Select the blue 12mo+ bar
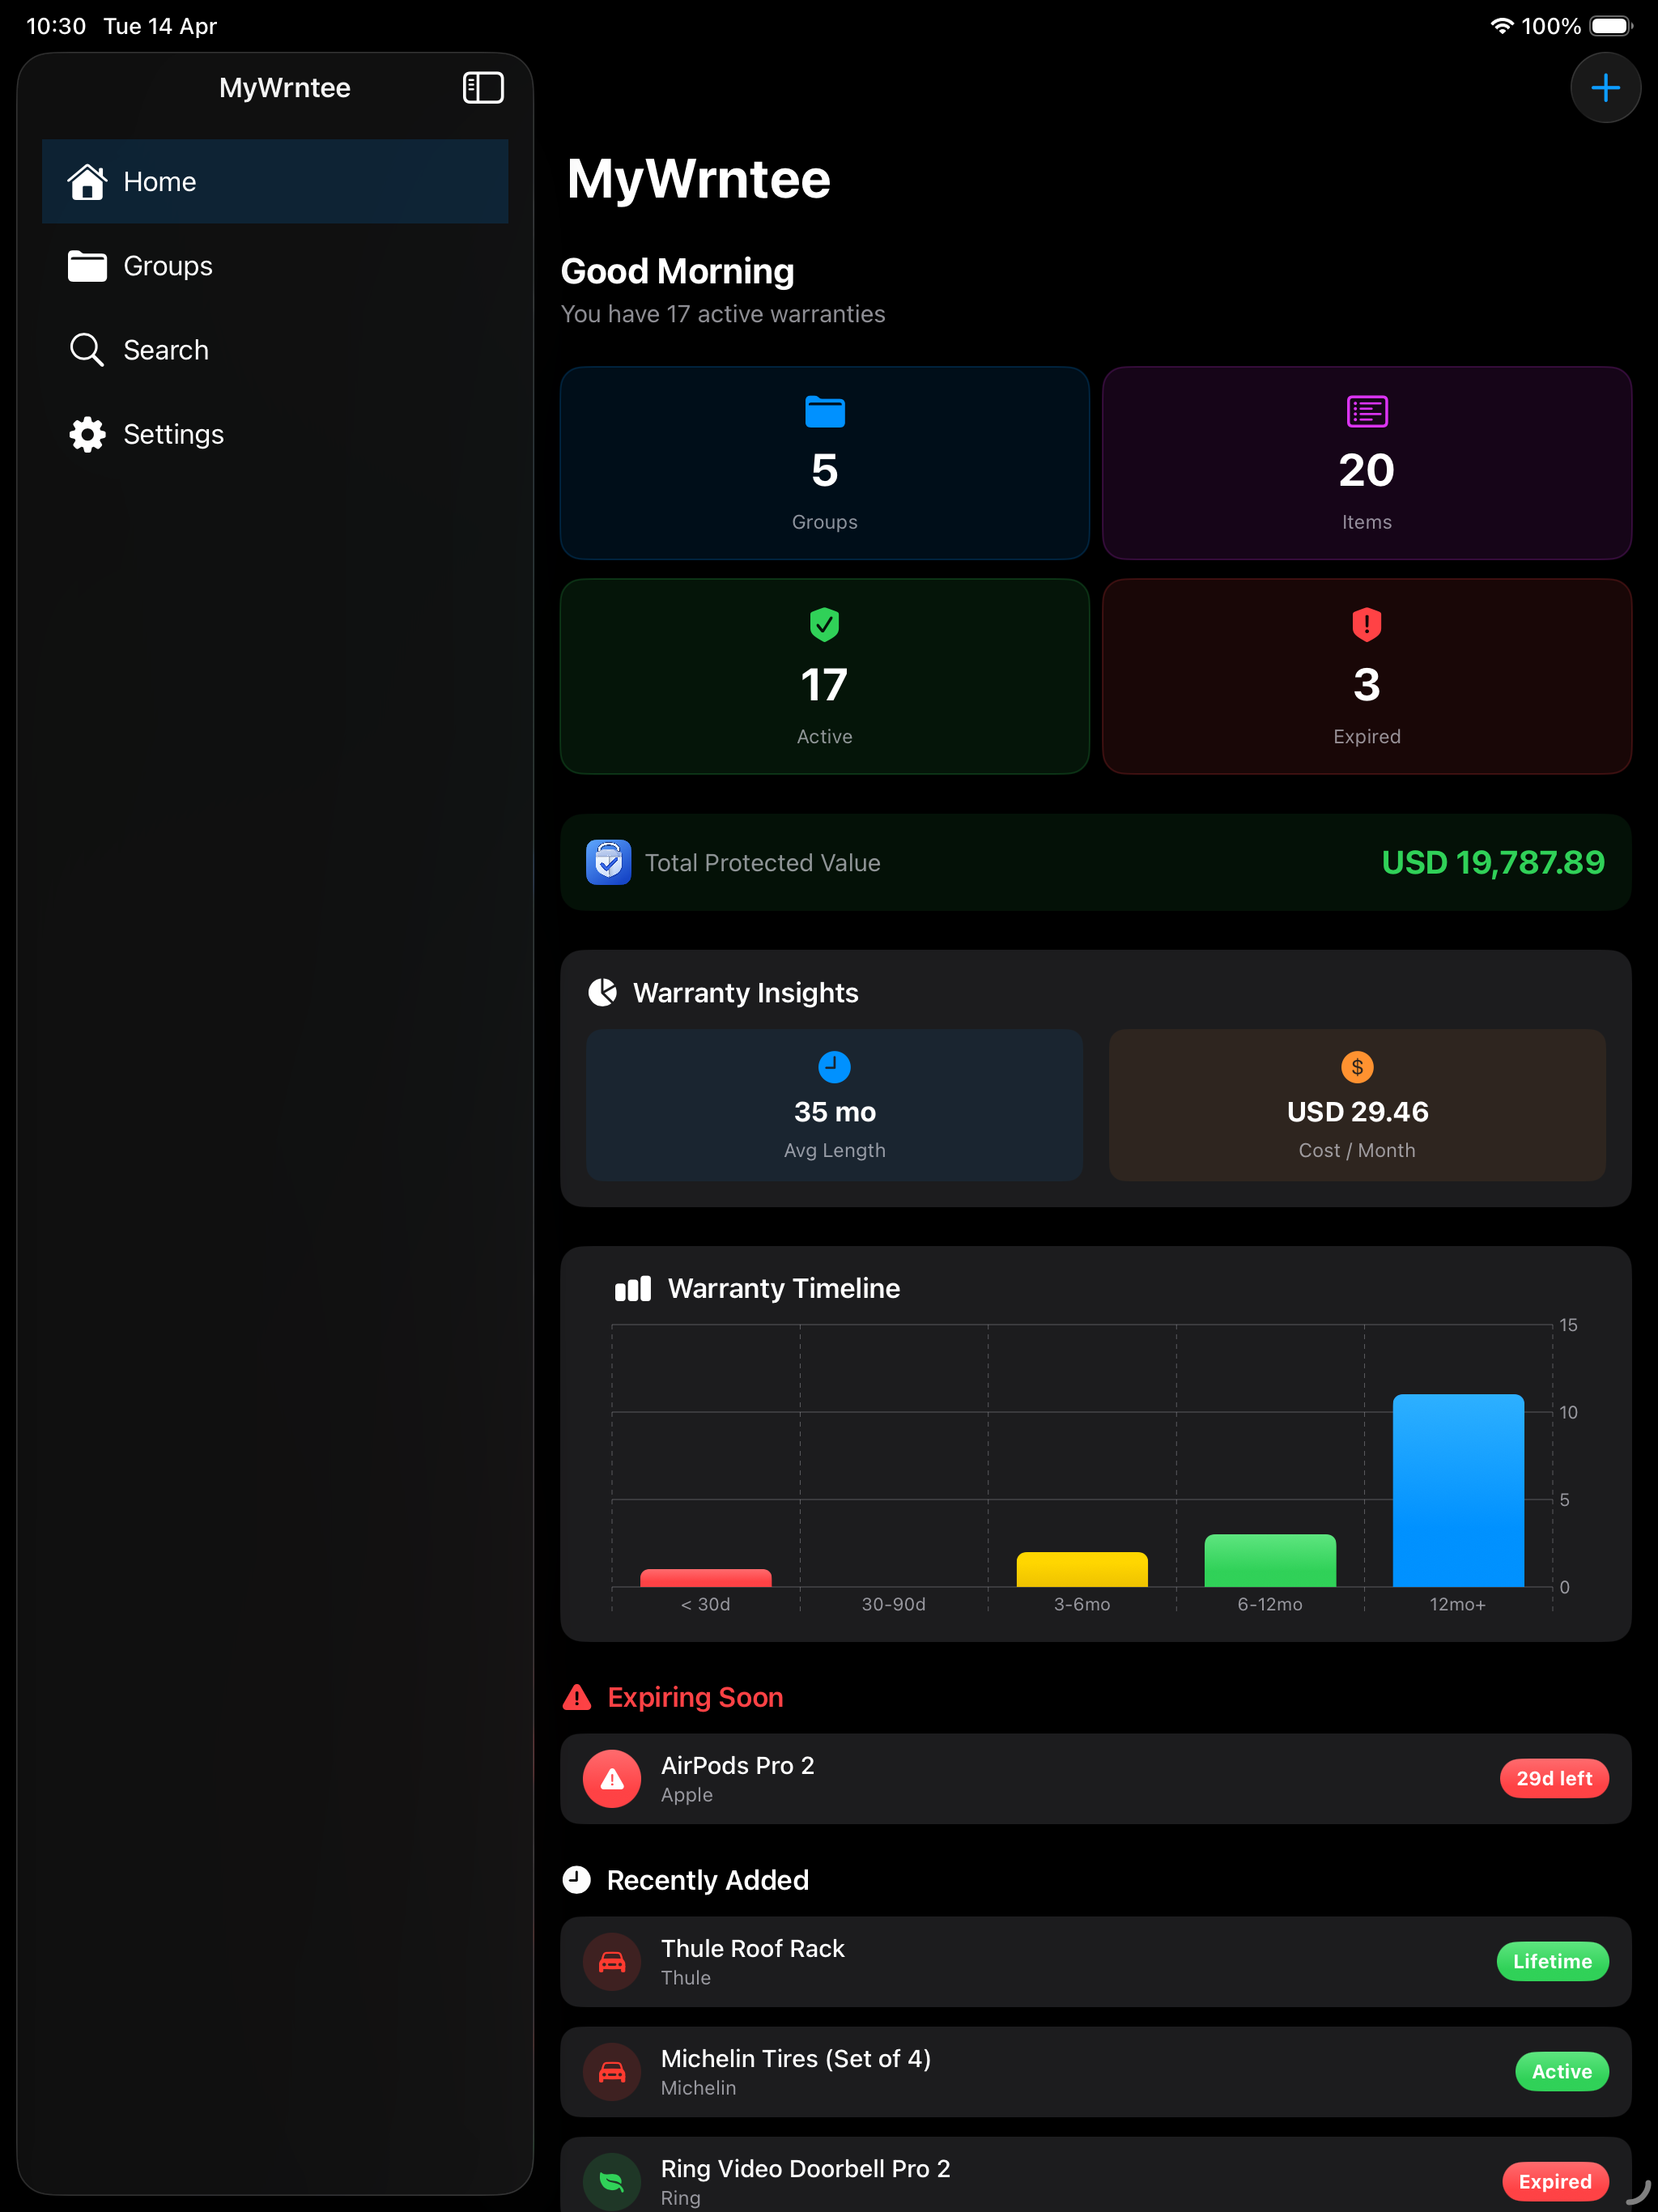The height and width of the screenshot is (2212, 1658). pos(1457,1490)
